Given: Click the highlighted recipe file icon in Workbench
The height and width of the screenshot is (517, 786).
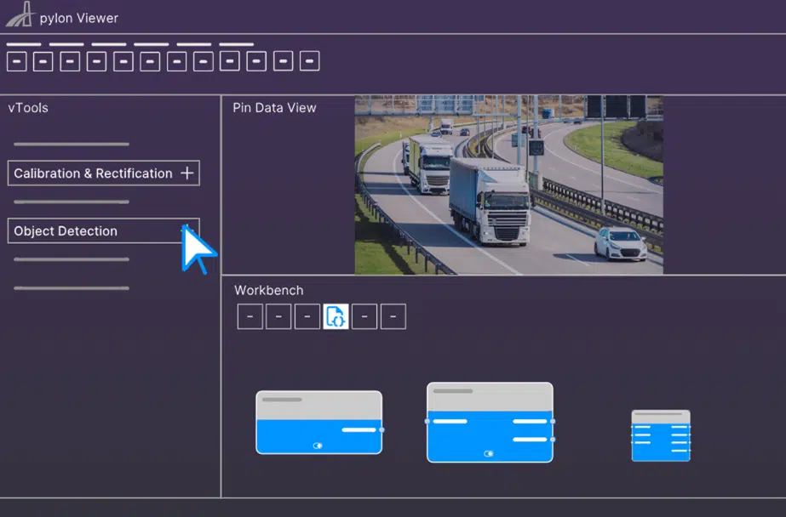Looking at the screenshot, I should click(336, 316).
